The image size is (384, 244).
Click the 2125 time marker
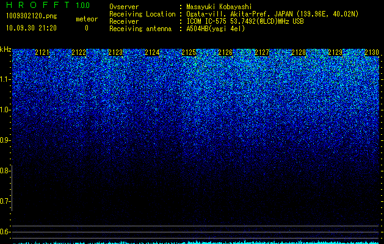[189, 52]
